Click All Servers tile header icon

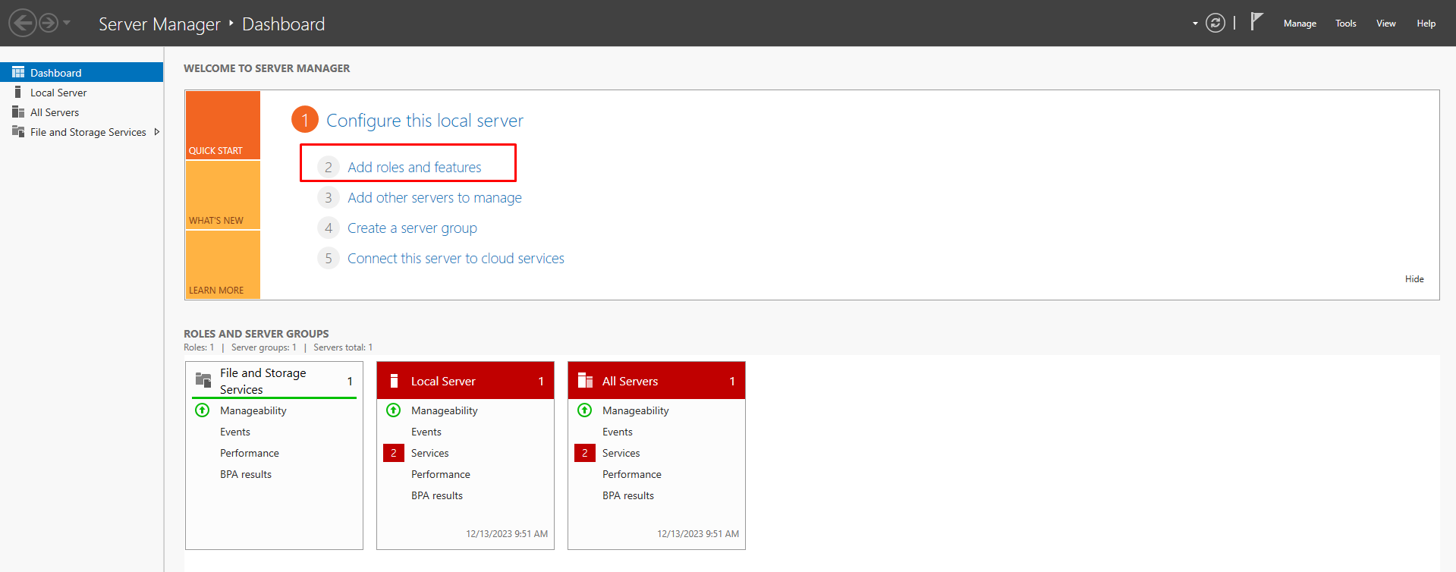click(x=585, y=381)
